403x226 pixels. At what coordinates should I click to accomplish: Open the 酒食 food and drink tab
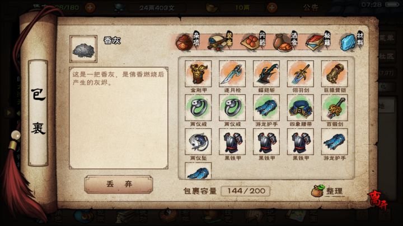pyautogui.click(x=285, y=42)
